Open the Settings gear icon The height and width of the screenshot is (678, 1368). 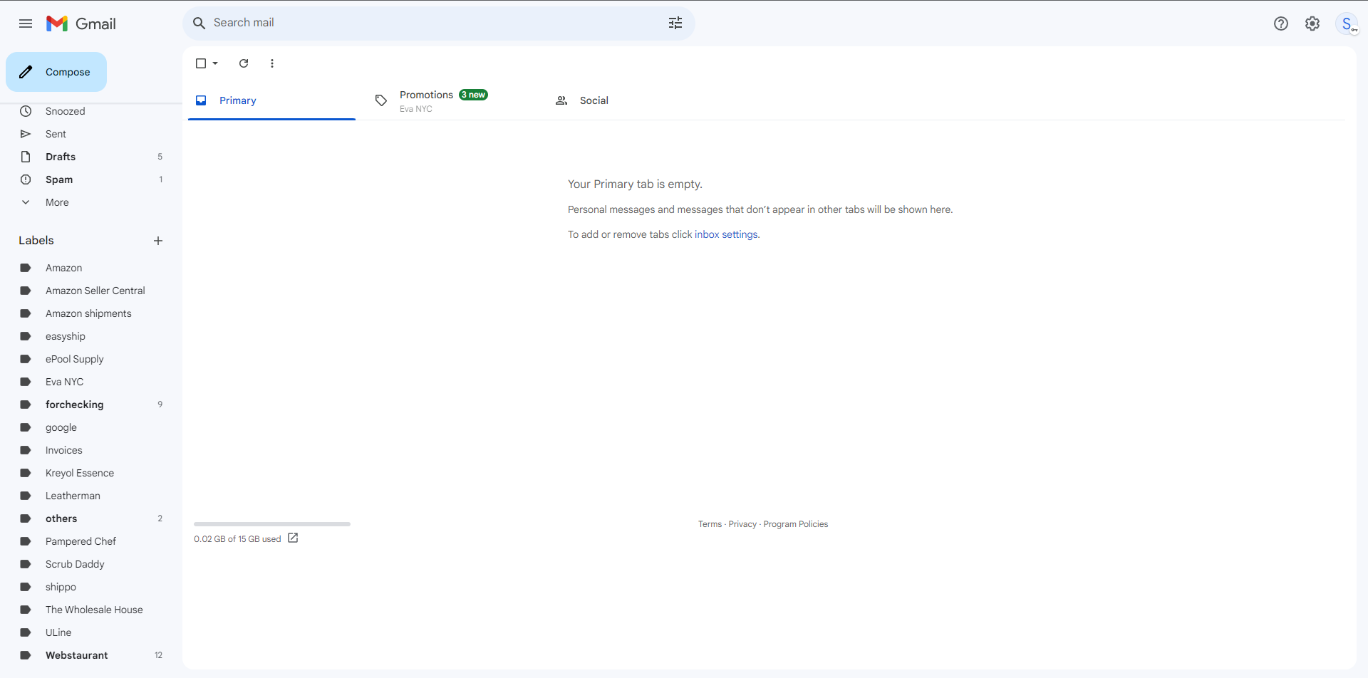(1312, 24)
